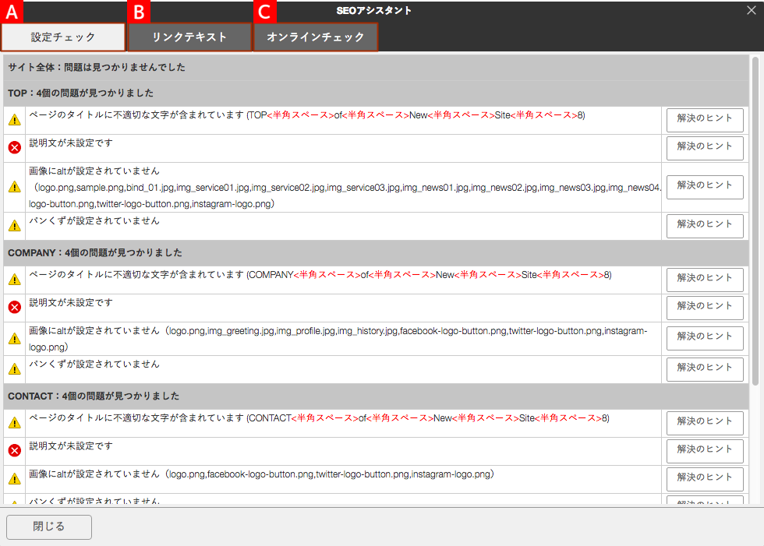Open 解決のヒント for CONTACT page title issue
The height and width of the screenshot is (546, 764).
(705, 422)
